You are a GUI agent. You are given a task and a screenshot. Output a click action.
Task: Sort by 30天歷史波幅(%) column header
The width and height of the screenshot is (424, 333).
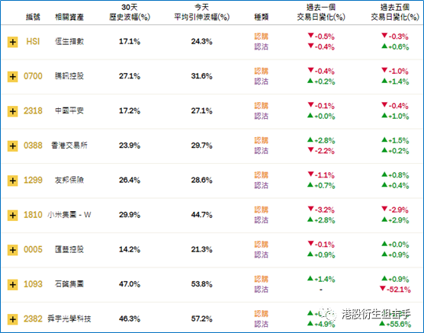click(x=130, y=12)
